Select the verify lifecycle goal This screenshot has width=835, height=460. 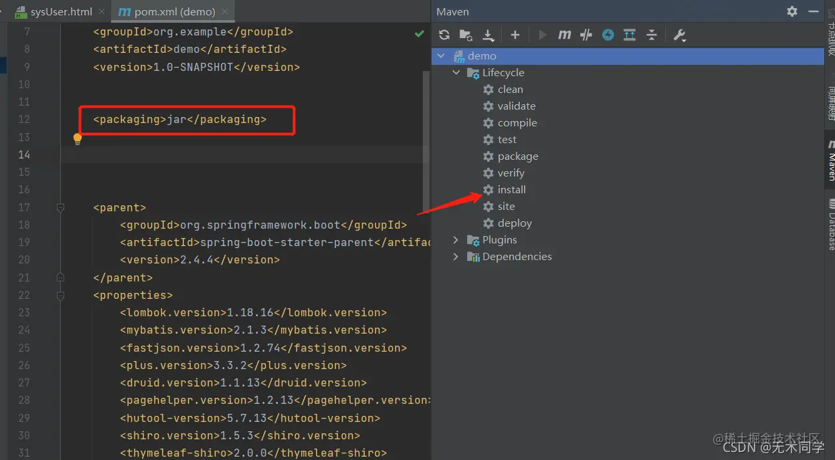pos(511,173)
